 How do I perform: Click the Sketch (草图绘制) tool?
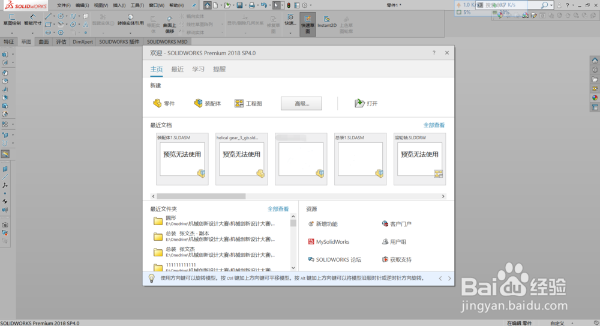point(12,20)
